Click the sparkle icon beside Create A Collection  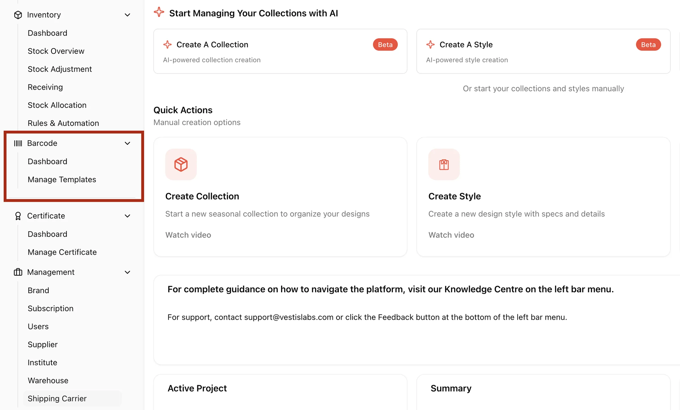[167, 44]
